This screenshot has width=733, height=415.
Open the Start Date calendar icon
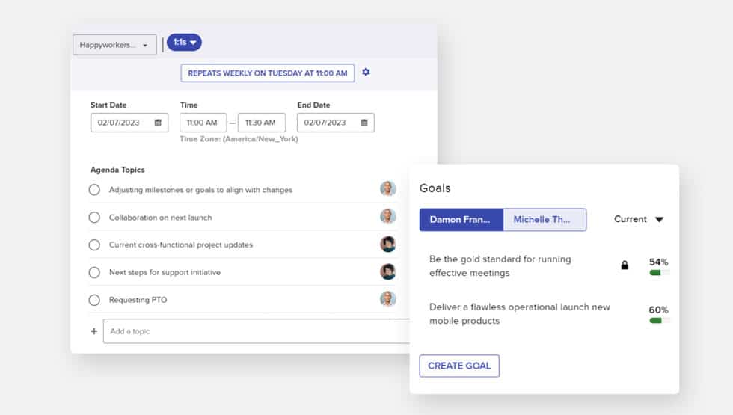pos(158,123)
